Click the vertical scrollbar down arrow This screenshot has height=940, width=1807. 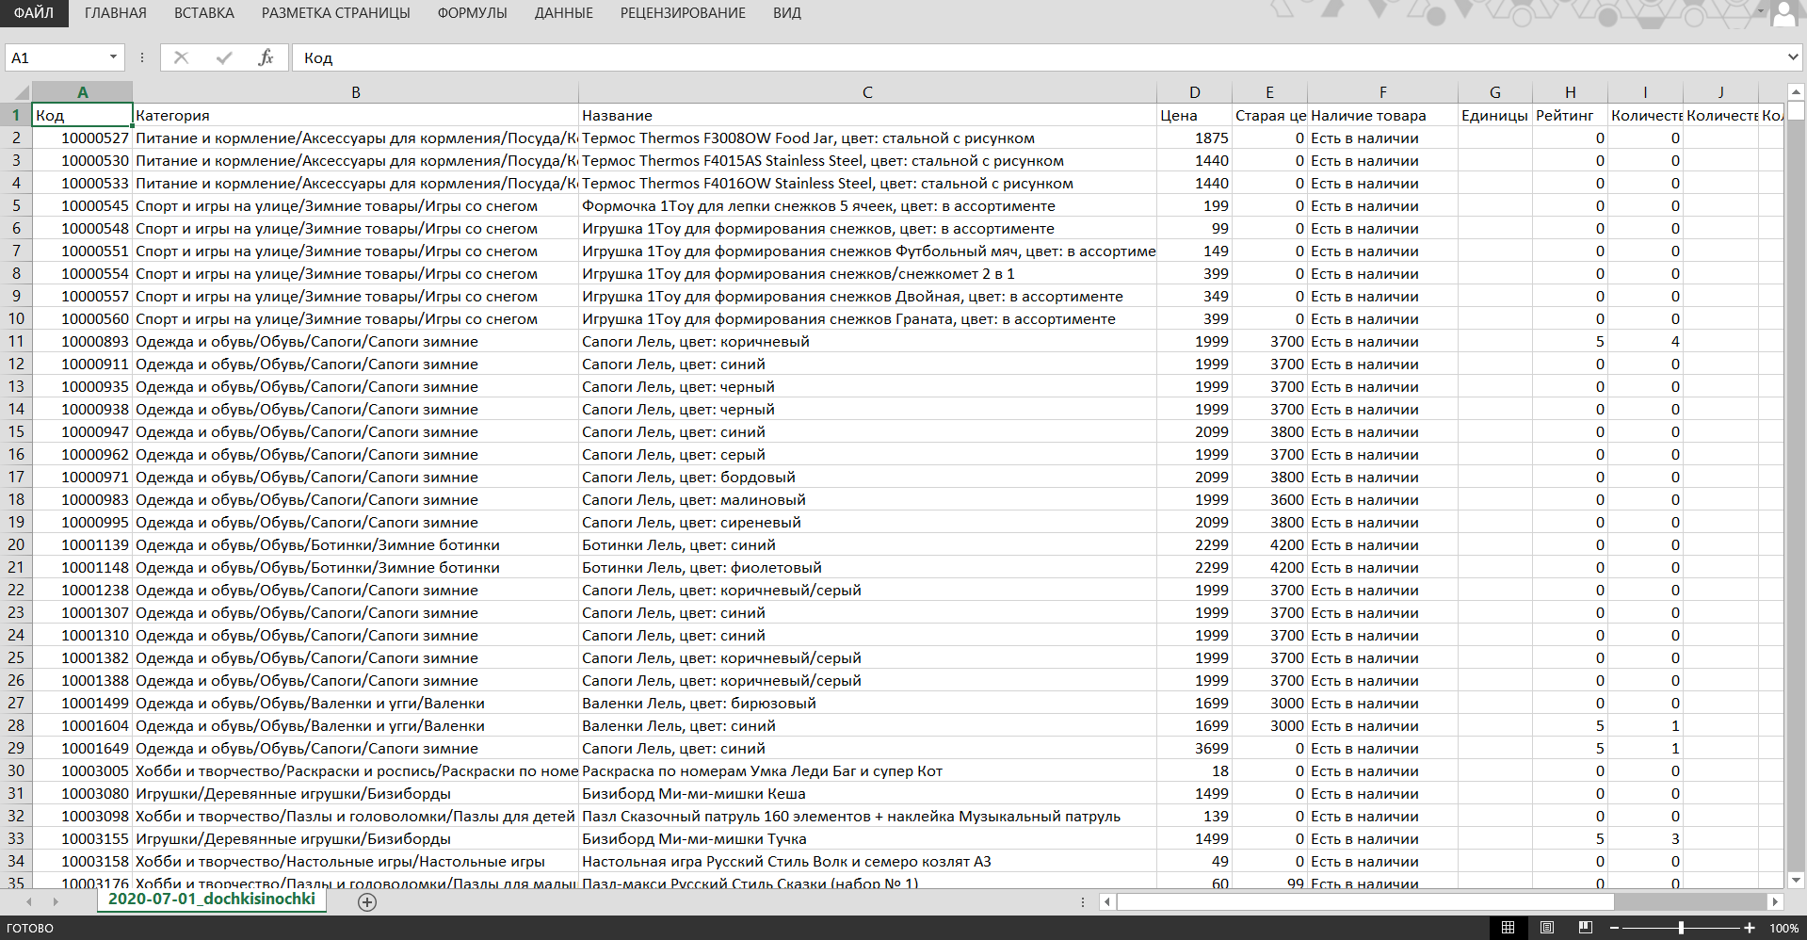(x=1795, y=880)
